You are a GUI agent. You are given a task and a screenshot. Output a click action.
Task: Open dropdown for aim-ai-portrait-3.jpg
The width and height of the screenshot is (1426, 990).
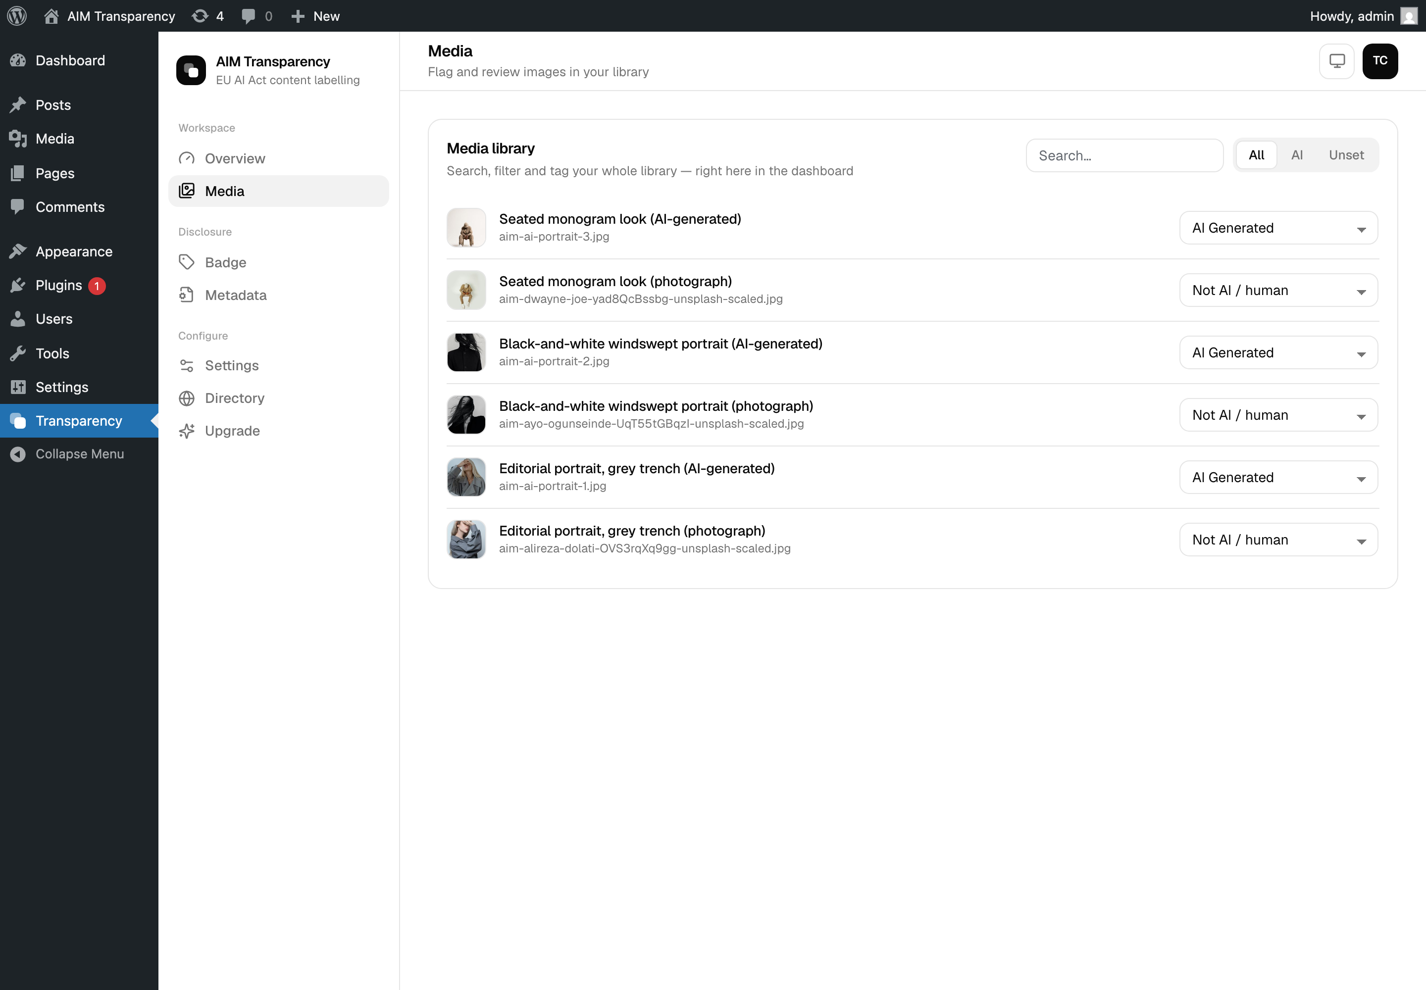pos(1278,228)
